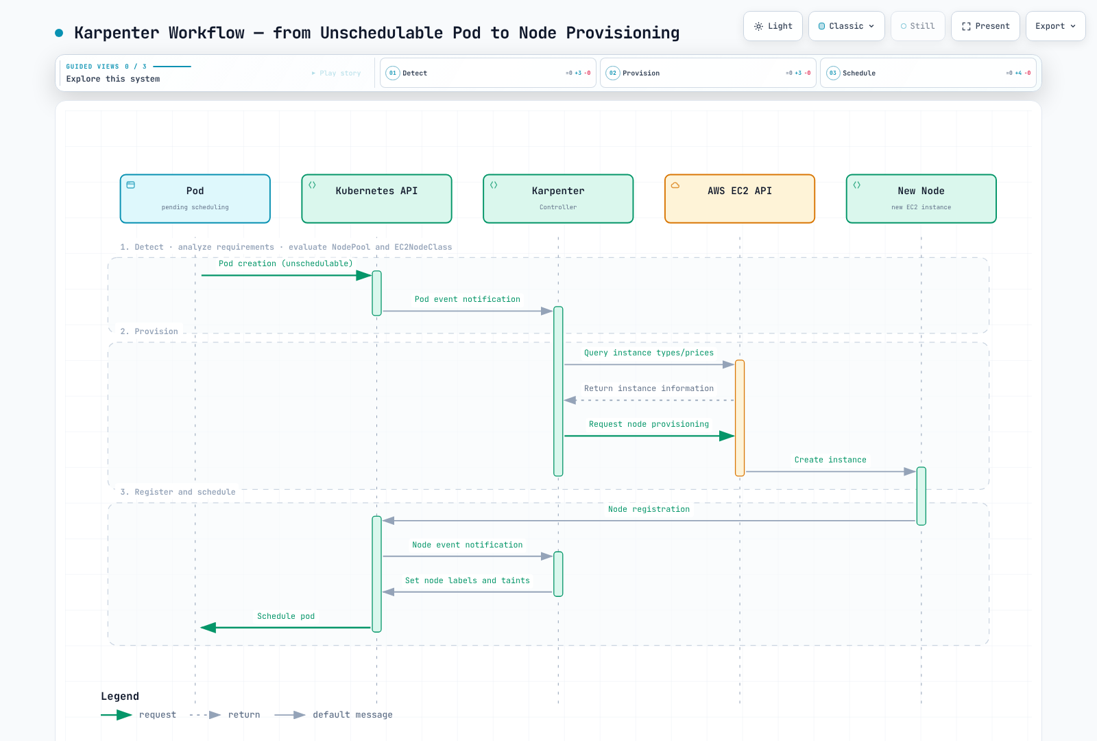Click the Present button
This screenshot has width=1097, height=741.
click(x=985, y=26)
